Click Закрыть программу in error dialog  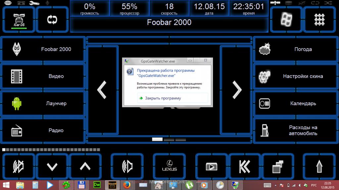click(172, 98)
